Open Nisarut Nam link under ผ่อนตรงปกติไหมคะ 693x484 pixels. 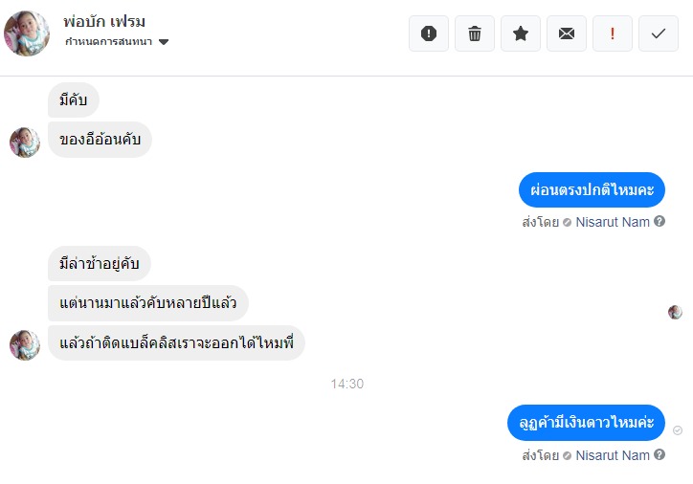(613, 222)
